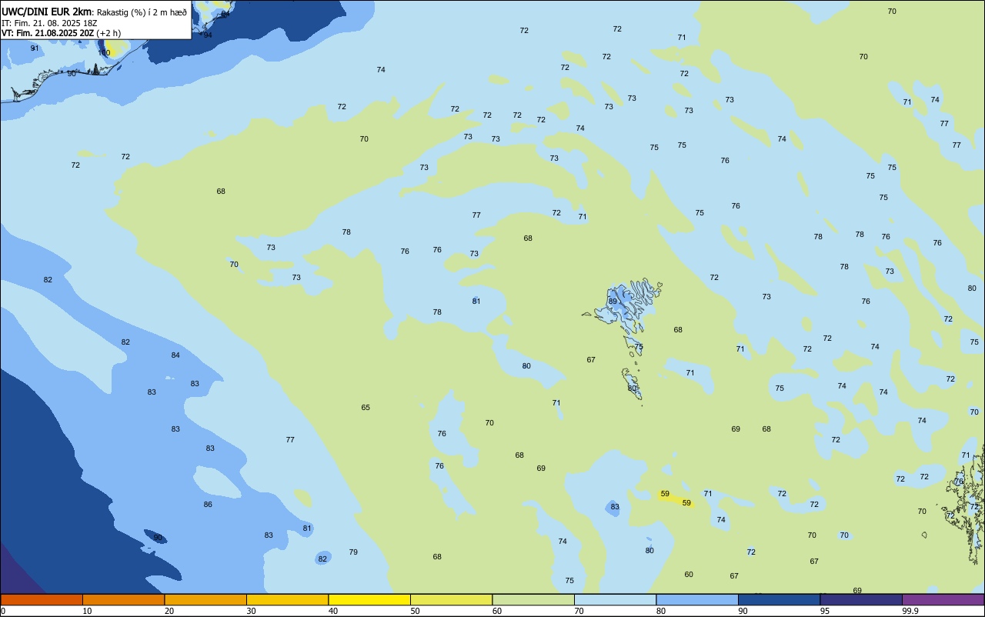The height and width of the screenshot is (617, 985).
Task: Click the dark orange 0–10 legend swatch
Action: pyautogui.click(x=42, y=599)
